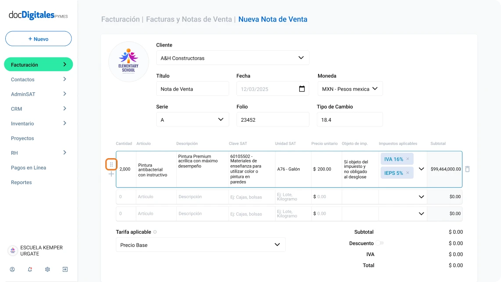Image resolution: width=501 pixels, height=282 pixels.
Task: Open the notifications bell icon
Action: pos(30,269)
